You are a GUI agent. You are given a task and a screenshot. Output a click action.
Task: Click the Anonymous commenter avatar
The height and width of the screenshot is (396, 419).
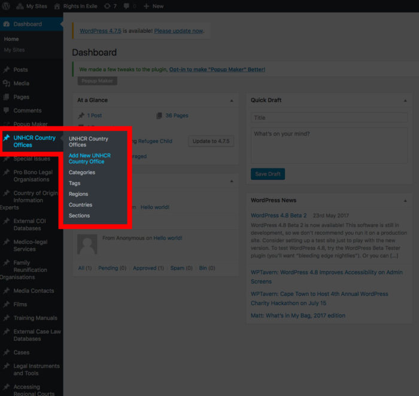point(87,244)
